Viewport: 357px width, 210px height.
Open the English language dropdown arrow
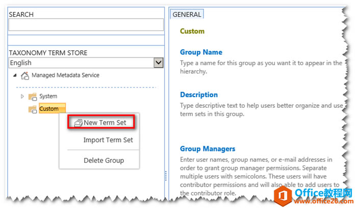(x=159, y=63)
